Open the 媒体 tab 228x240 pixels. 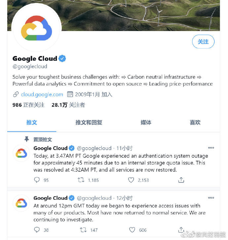click(x=146, y=122)
